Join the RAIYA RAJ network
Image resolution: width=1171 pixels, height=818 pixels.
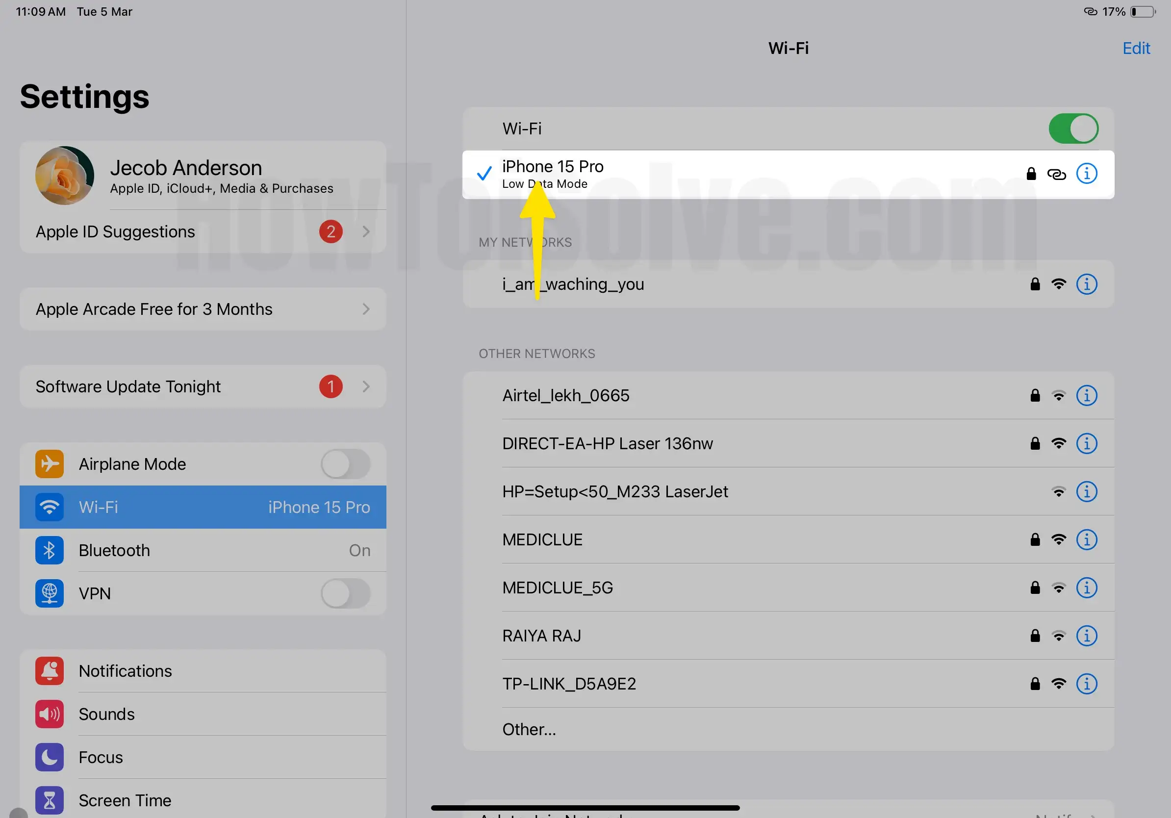(542, 636)
